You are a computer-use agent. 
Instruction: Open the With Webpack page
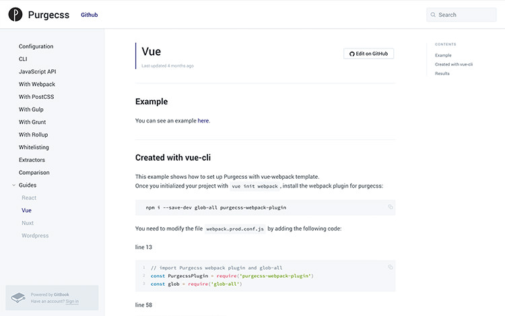click(x=37, y=84)
